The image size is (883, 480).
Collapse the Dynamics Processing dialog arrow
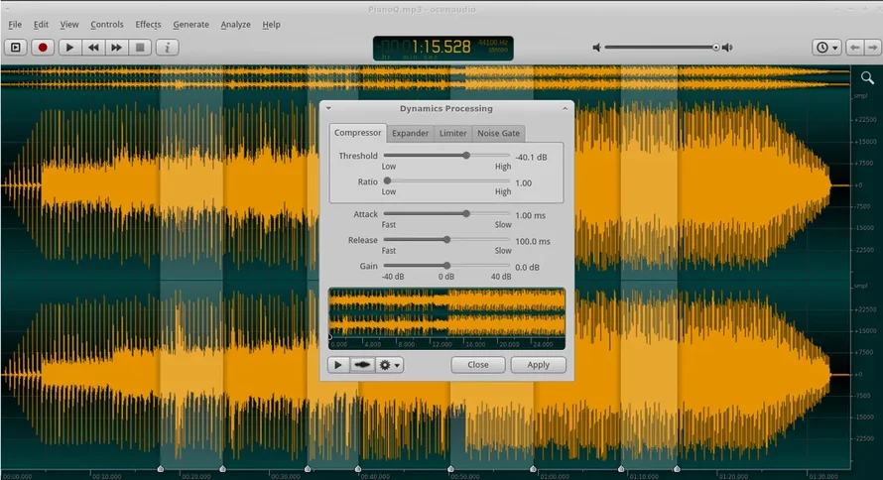pos(328,108)
